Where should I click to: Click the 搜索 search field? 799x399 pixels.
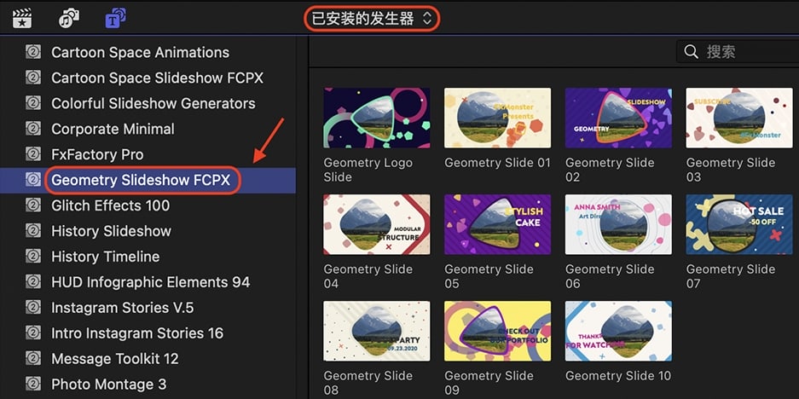[x=738, y=51]
